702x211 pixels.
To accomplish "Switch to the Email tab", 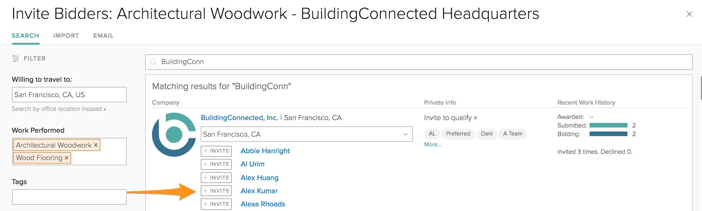I will pos(103,35).
